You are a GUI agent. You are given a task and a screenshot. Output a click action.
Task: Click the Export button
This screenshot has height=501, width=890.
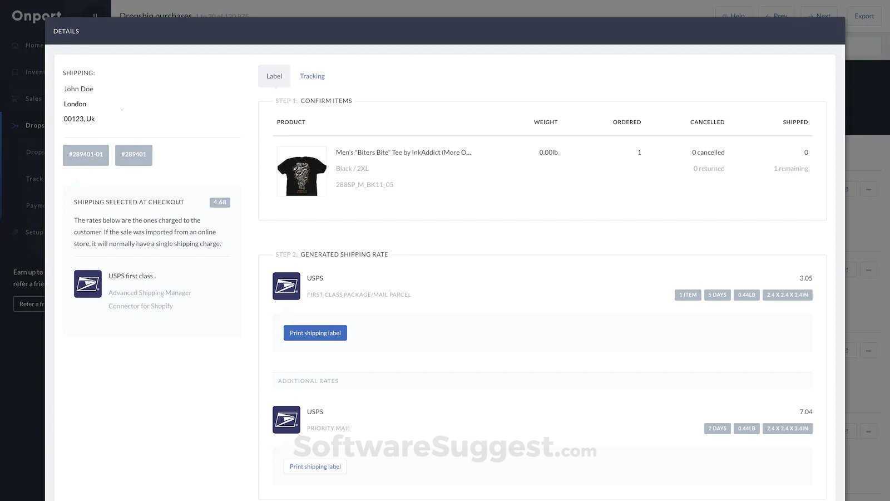click(864, 16)
